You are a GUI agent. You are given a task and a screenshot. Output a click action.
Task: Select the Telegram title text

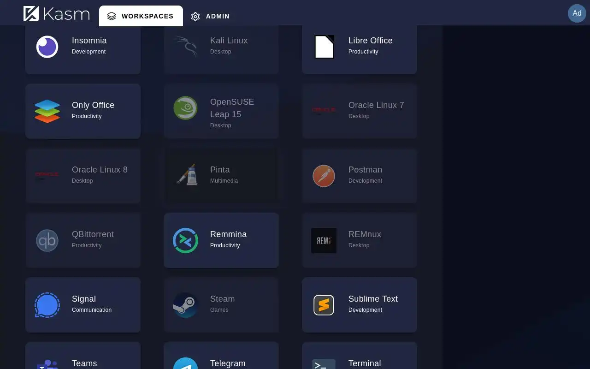click(x=228, y=363)
